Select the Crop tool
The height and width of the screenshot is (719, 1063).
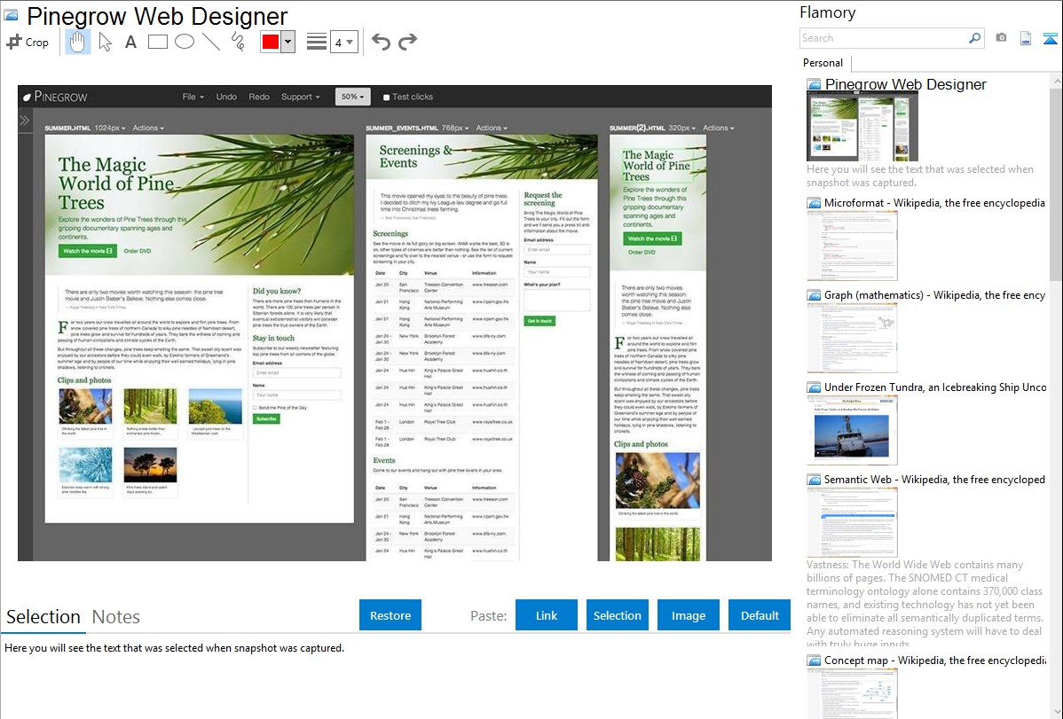click(28, 42)
